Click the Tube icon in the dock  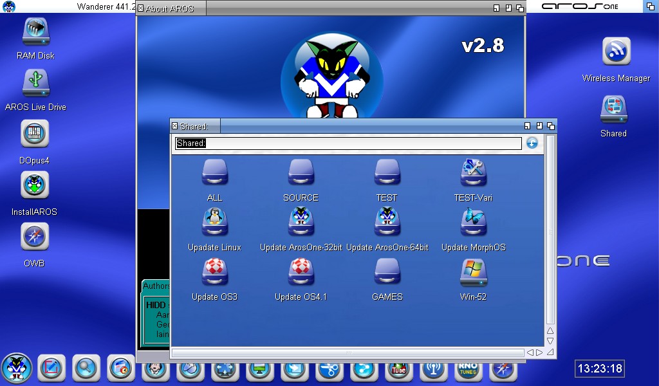click(398, 369)
